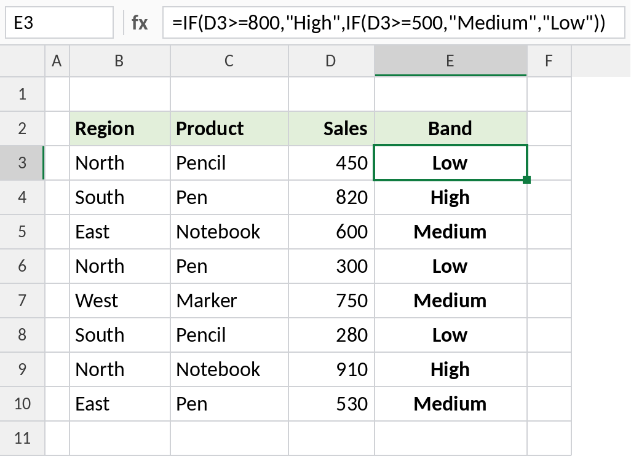Select row 11 header
Screen dimensions: 631x456
point(22,438)
